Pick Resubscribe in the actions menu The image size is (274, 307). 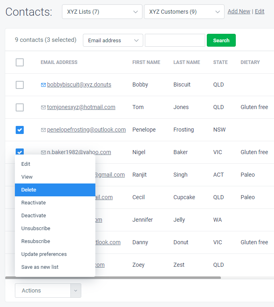pyautogui.click(x=55, y=241)
